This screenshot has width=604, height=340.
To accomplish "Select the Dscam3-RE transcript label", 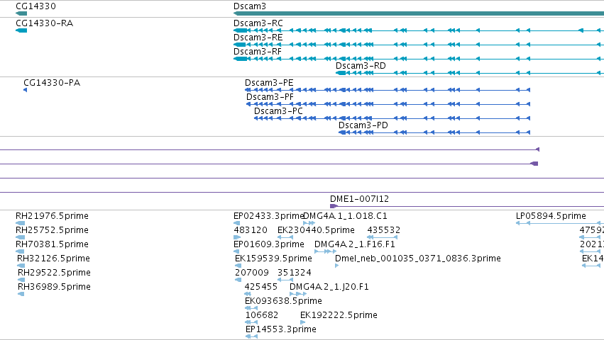I will point(258,38).
